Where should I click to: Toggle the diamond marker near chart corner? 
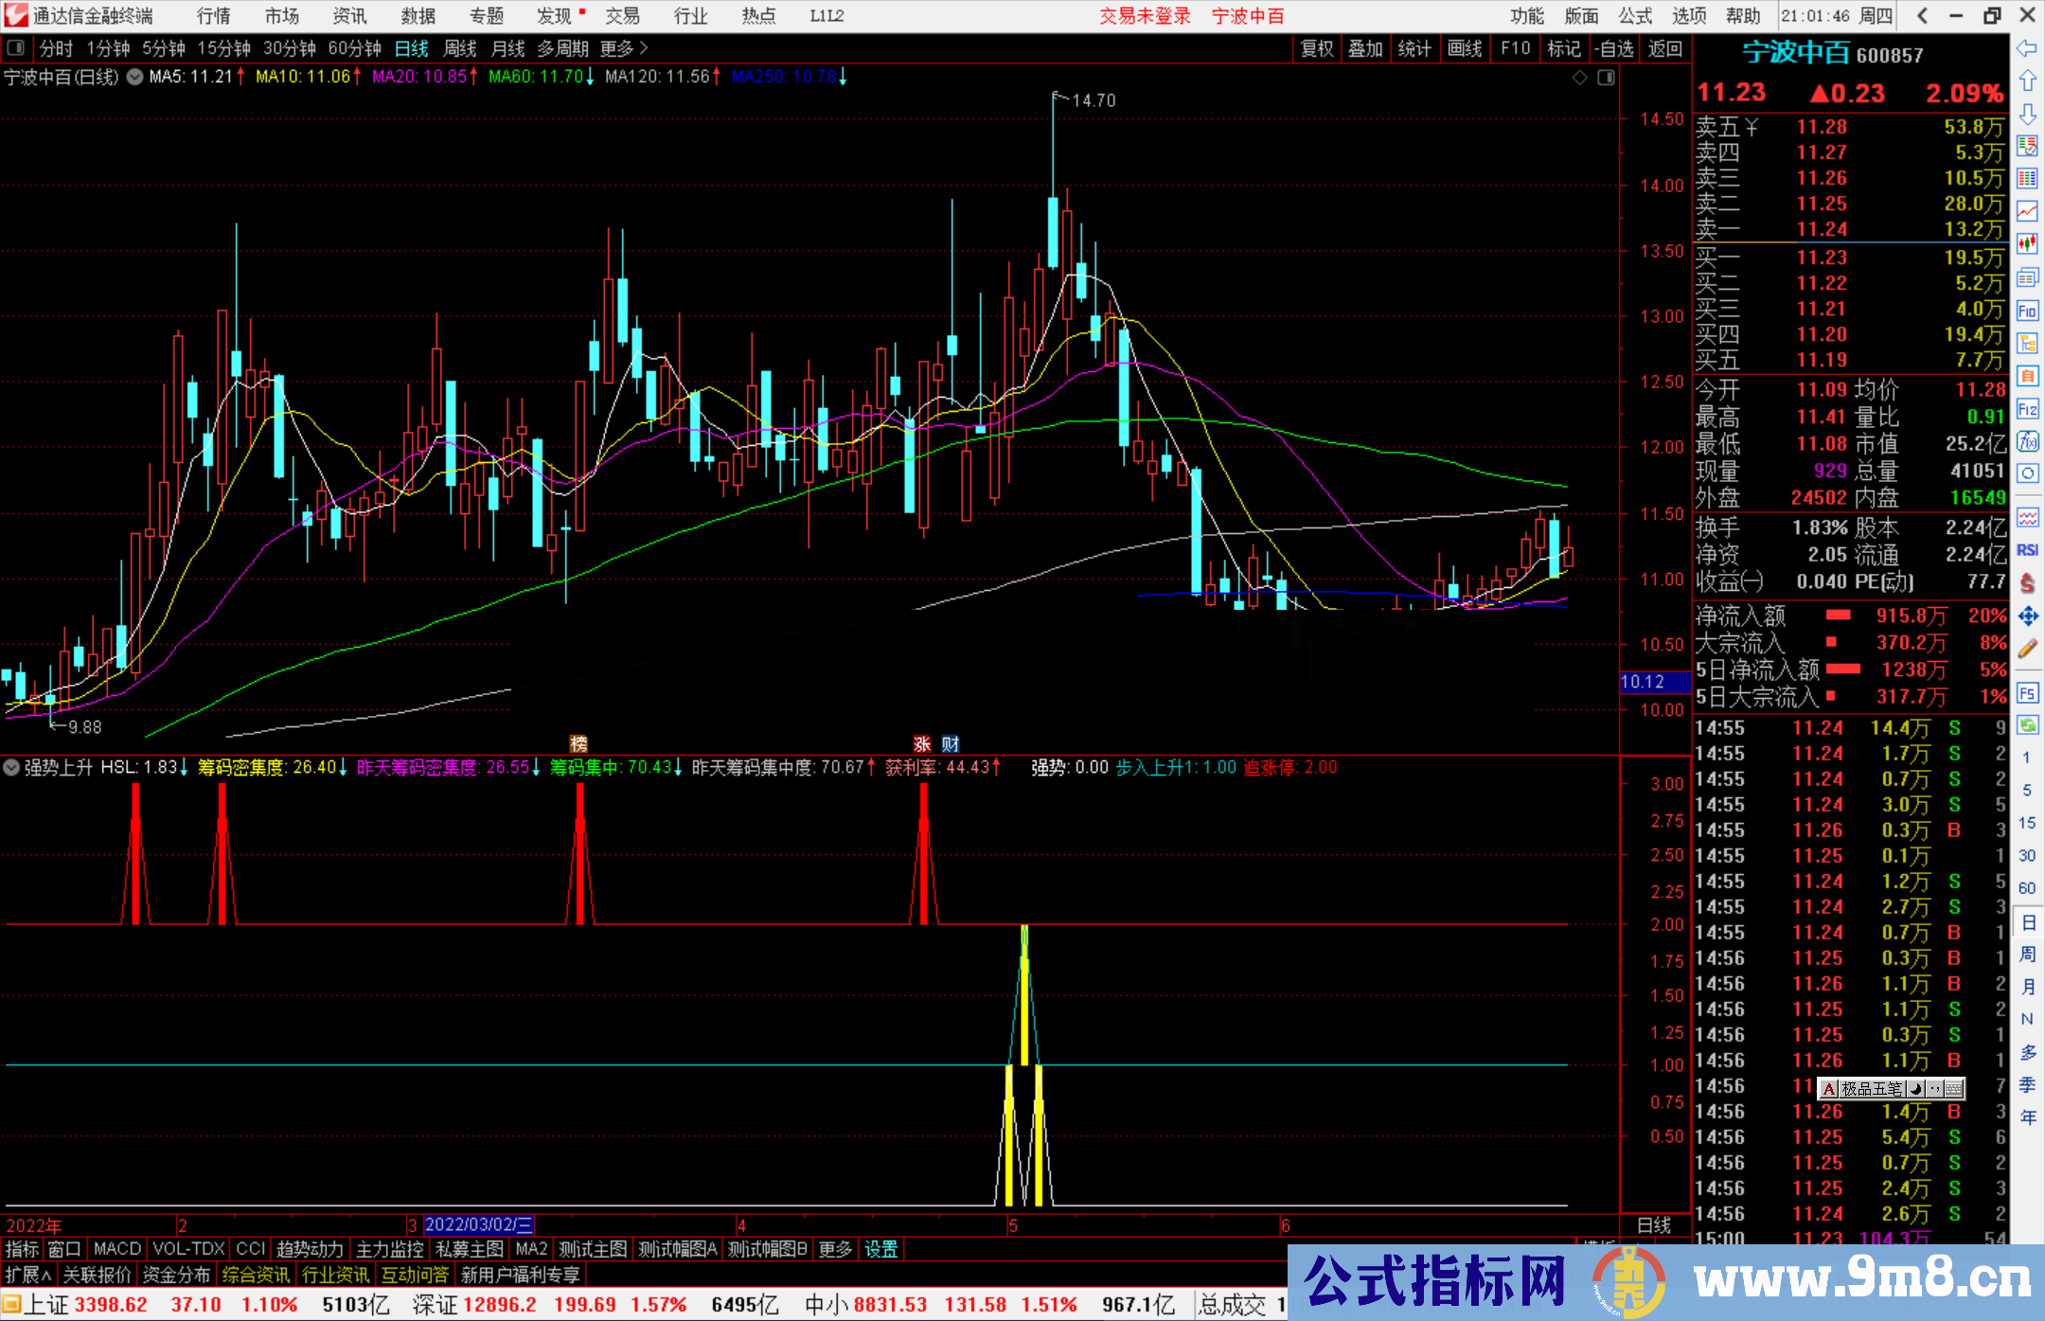(1579, 78)
